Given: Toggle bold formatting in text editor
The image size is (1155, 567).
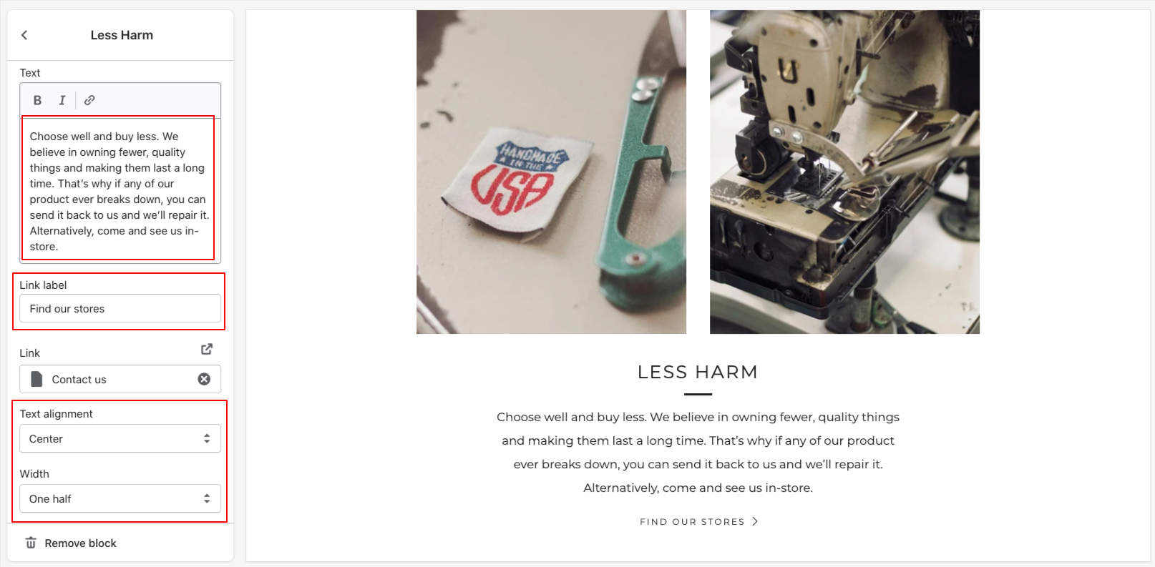Looking at the screenshot, I should click(x=37, y=100).
